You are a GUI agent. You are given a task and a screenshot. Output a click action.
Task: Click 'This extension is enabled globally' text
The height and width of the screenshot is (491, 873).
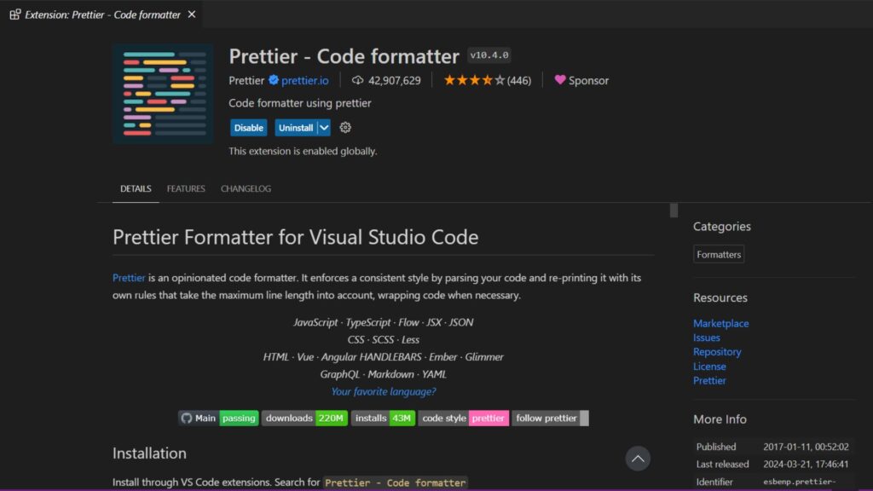click(x=303, y=151)
